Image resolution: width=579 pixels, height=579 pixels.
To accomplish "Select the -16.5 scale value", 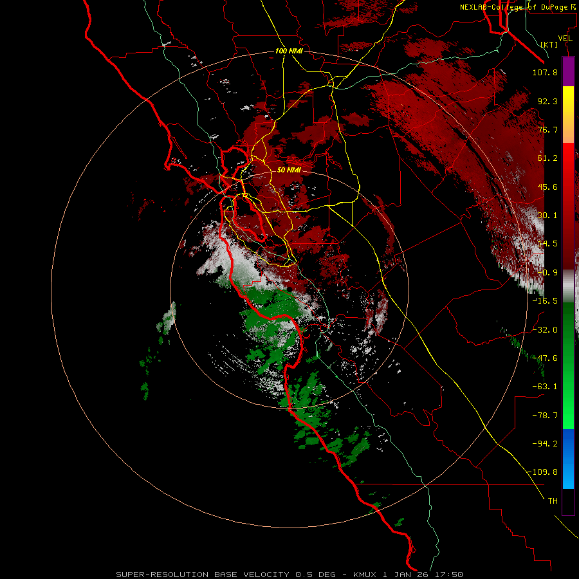I will coord(545,301).
